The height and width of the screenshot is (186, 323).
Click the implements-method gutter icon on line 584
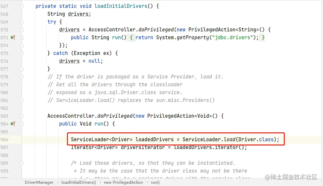point(13,124)
